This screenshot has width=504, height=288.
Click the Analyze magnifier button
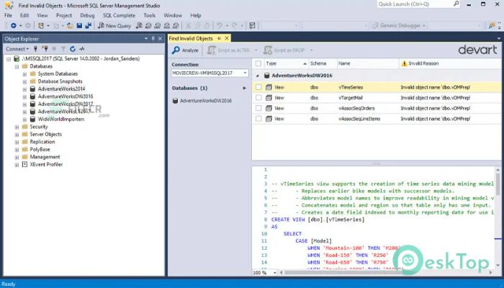coord(185,50)
